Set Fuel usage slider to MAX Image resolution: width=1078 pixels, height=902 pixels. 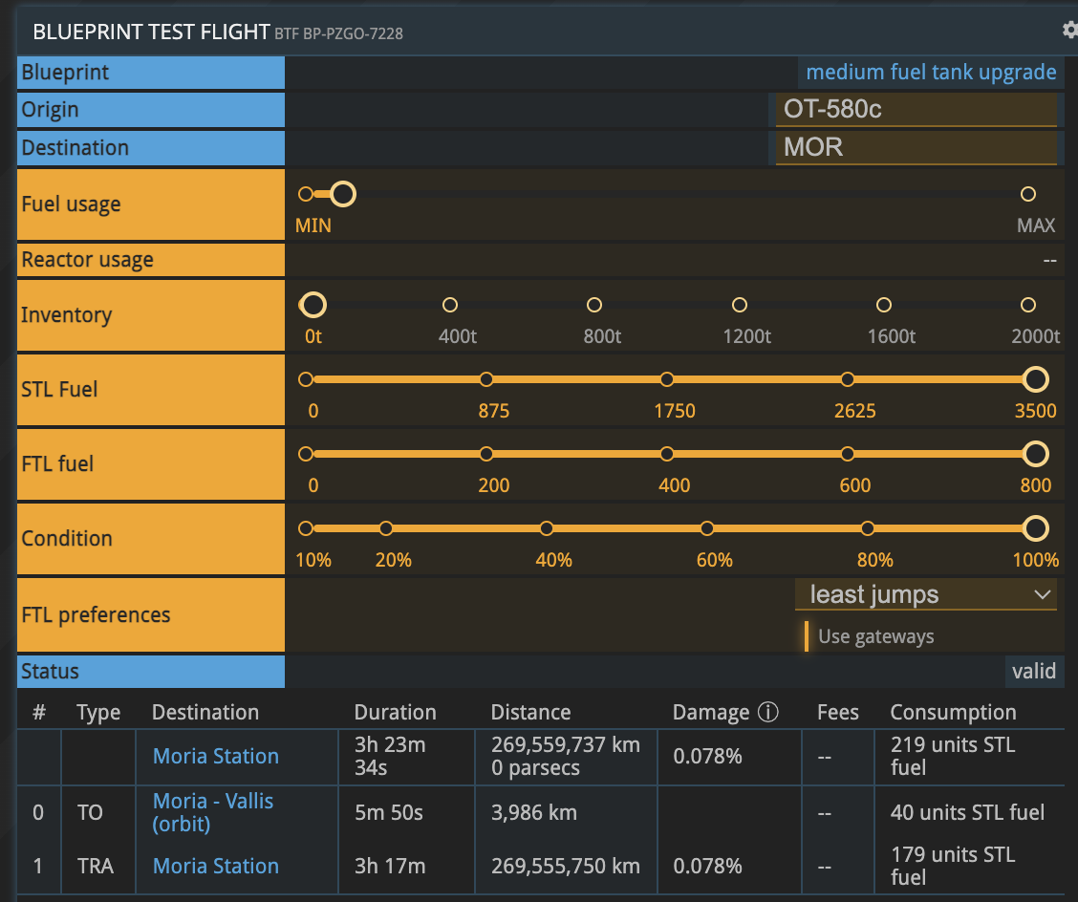1028,194
